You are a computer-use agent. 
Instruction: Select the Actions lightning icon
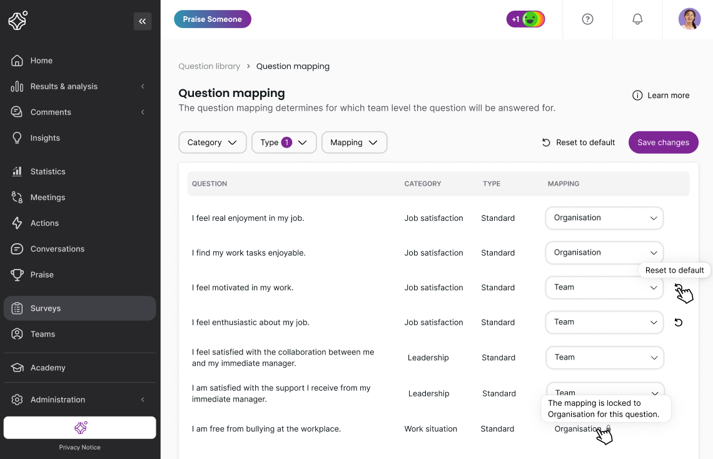[17, 223]
